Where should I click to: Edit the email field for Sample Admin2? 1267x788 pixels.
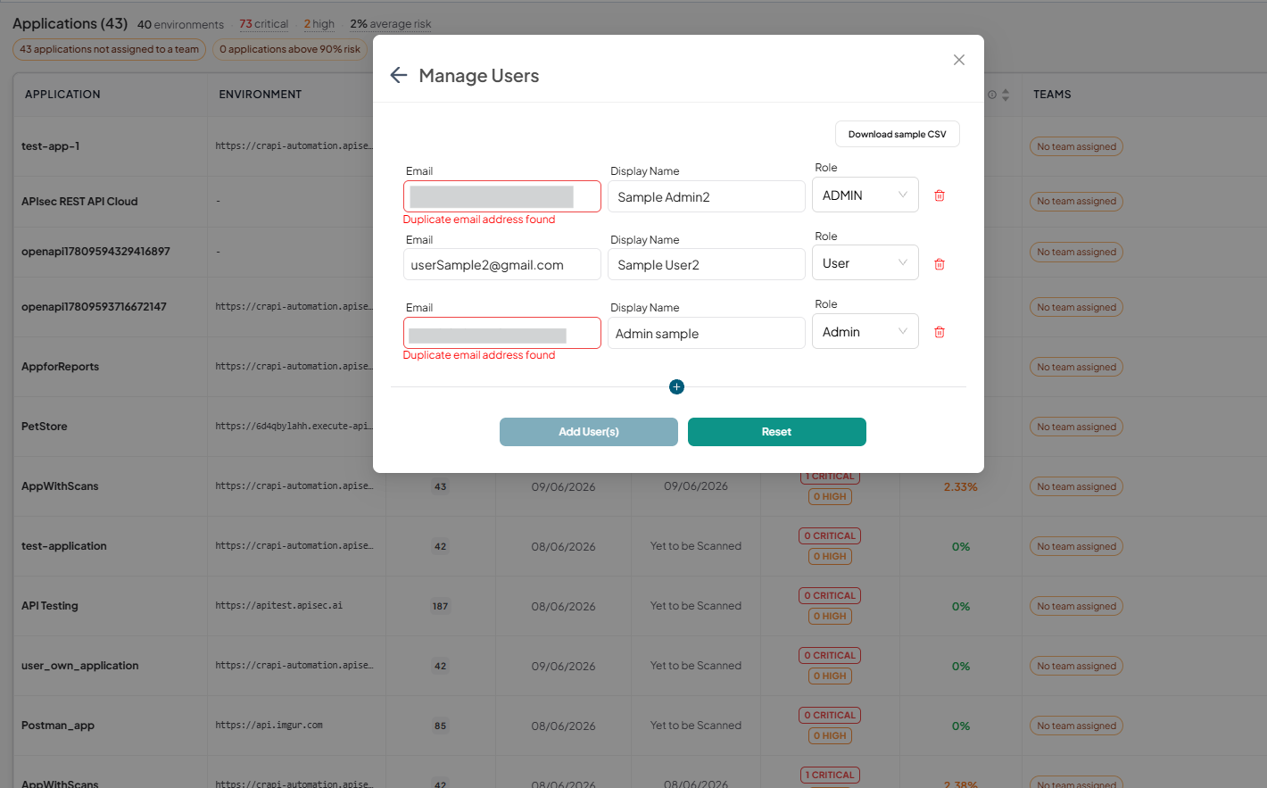coord(502,196)
